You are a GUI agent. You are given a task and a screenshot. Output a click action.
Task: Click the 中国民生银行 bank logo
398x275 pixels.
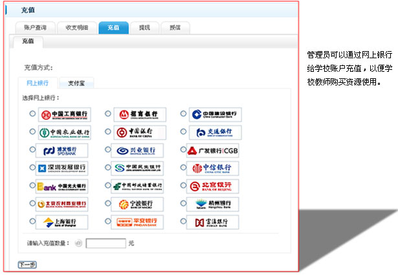(137, 168)
